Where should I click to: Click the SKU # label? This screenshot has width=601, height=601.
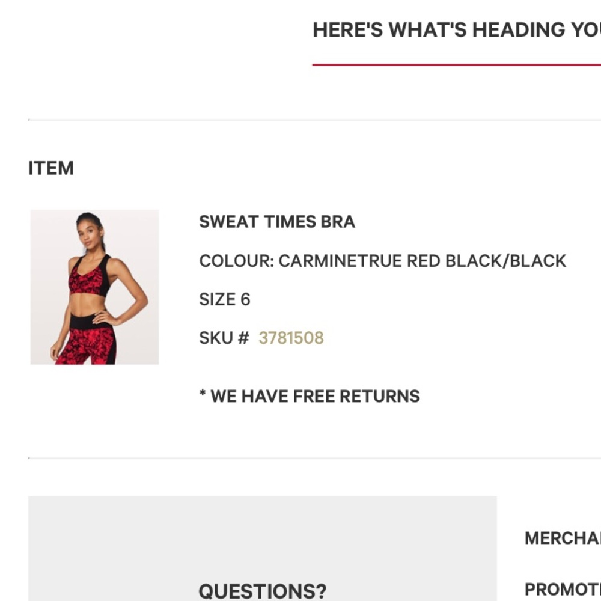224,338
